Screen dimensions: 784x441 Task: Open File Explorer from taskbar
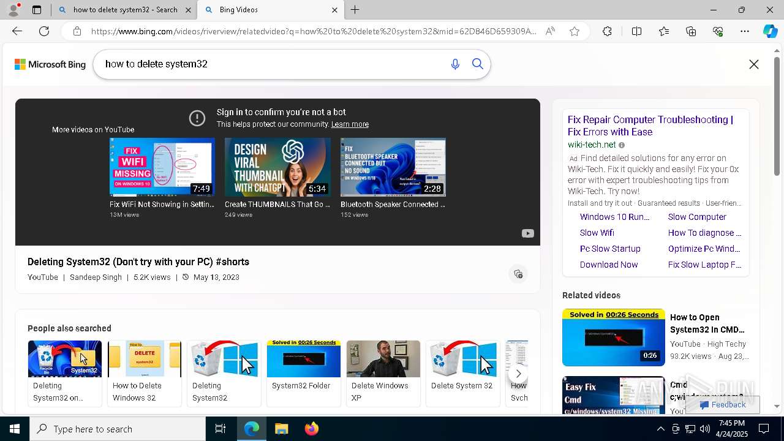coord(282,429)
